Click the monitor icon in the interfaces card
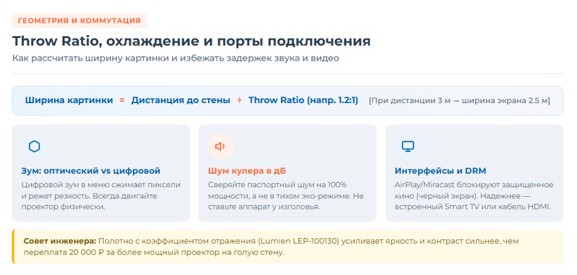 408,147
